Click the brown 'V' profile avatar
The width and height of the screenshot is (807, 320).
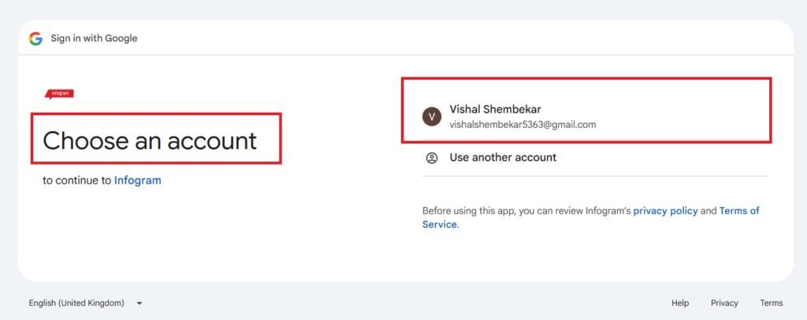click(432, 117)
